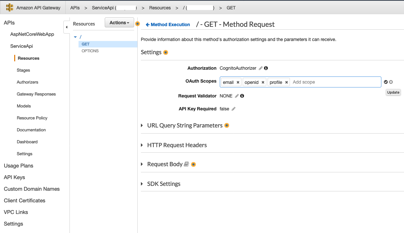Collapse the sidebar with the left arrow handle

(66, 27)
